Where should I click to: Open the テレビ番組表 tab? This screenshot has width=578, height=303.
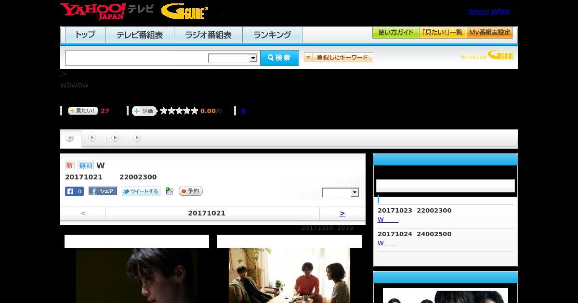click(x=140, y=35)
